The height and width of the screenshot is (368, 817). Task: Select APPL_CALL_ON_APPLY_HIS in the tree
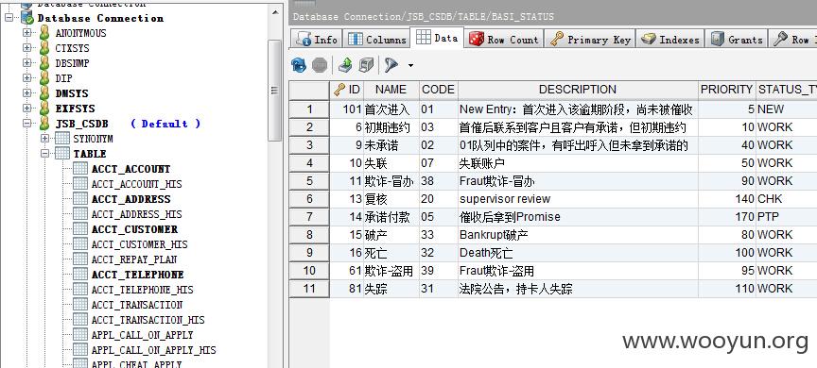[x=154, y=350]
